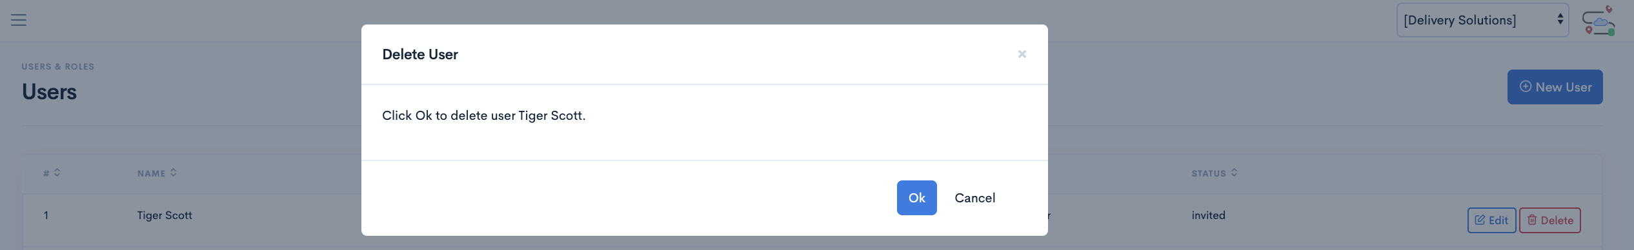Click the delivery route logo icon
Screen dimensions: 1634x250
pos(1599,21)
